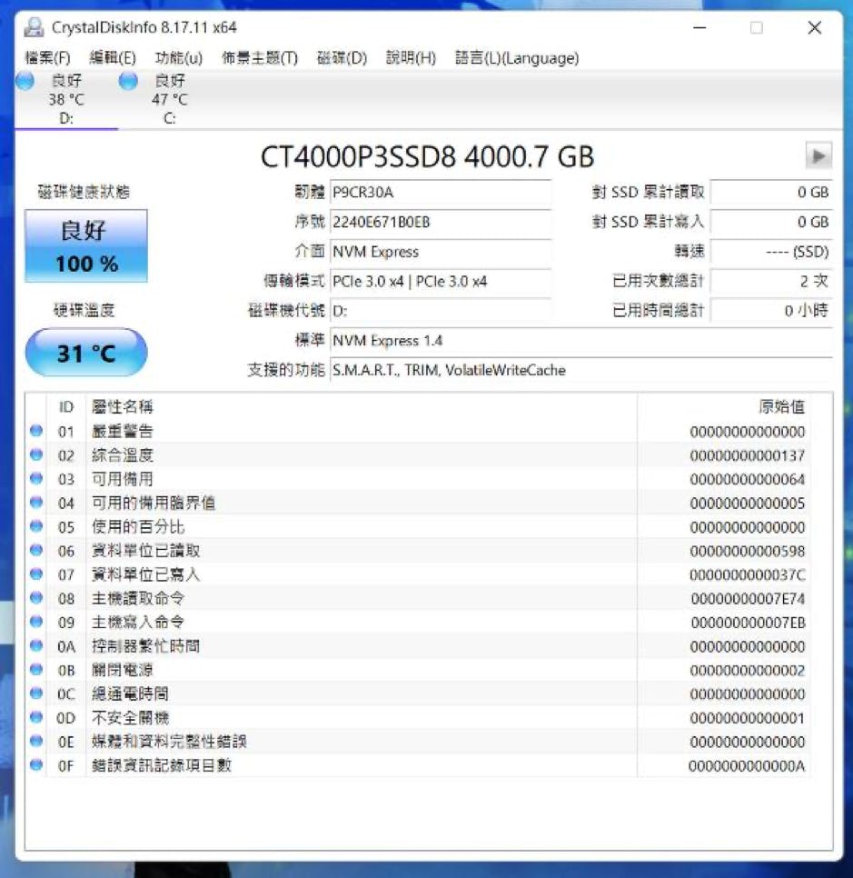The width and height of the screenshot is (853, 878).
Task: Click raw value 00000000007EB of 主機寫入命令
Action: [x=748, y=623]
